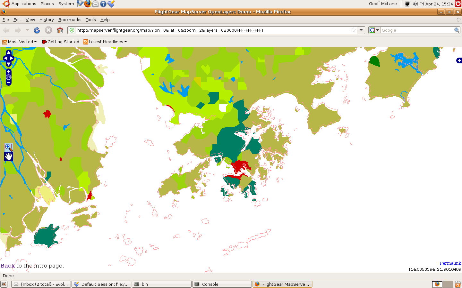Zoom out using the map minus button
The height and width of the screenshot is (288, 462).
pos(9,83)
